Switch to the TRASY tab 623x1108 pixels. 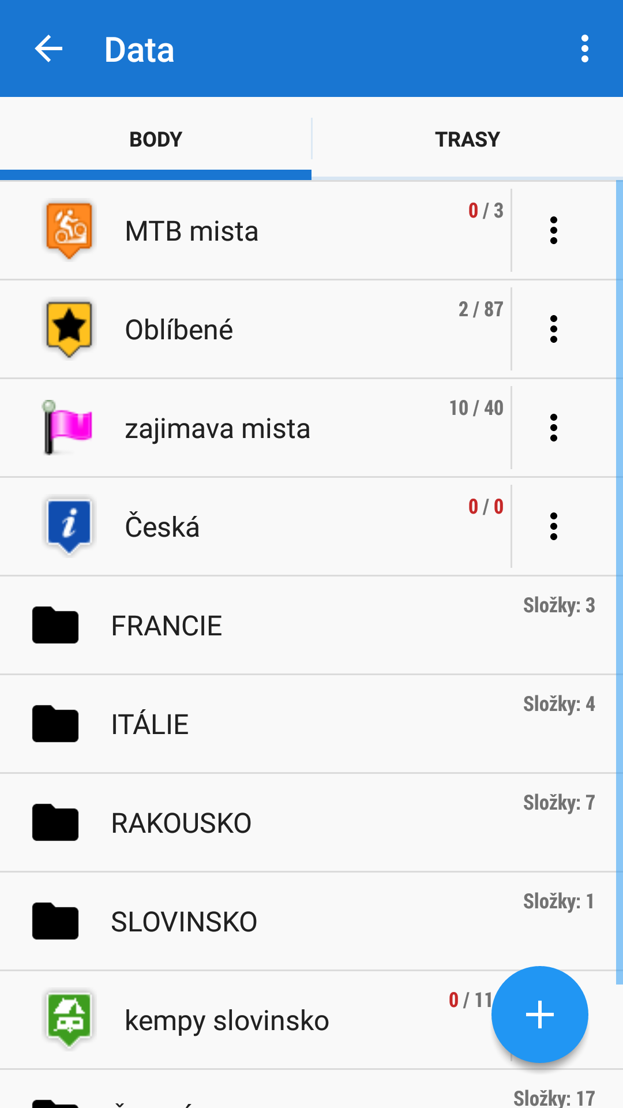(x=467, y=139)
